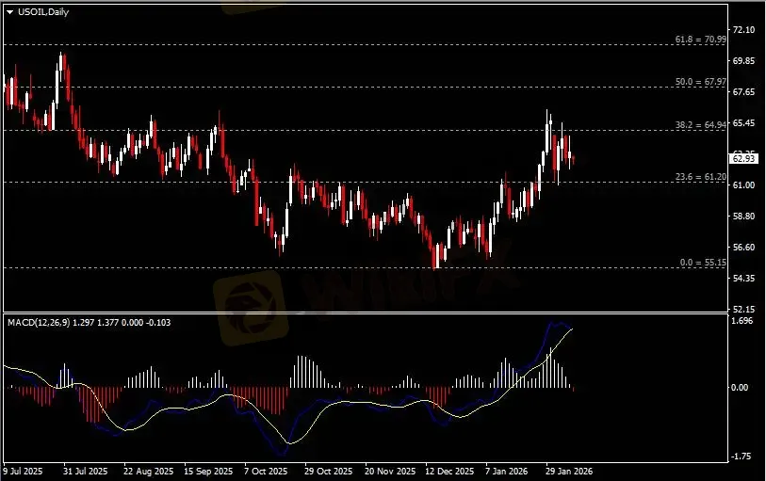
Task: Click the 58.80 price axis label
Action: click(x=743, y=216)
